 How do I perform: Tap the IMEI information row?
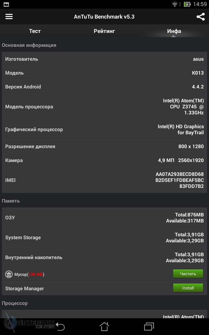(x=104, y=180)
